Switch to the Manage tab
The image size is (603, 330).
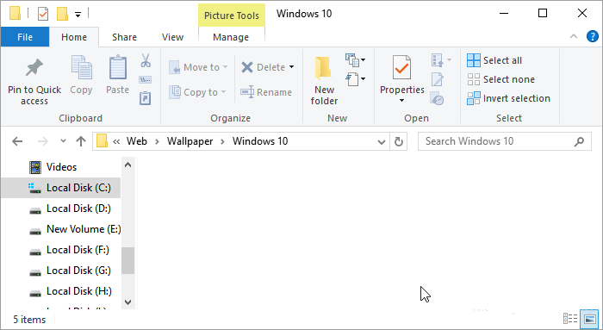[231, 37]
